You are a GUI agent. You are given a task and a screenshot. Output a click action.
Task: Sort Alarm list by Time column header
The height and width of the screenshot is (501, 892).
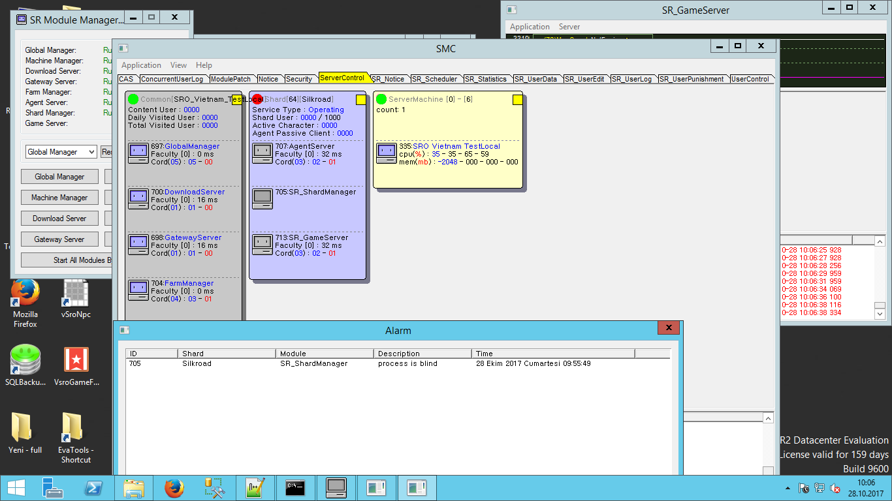(x=553, y=354)
